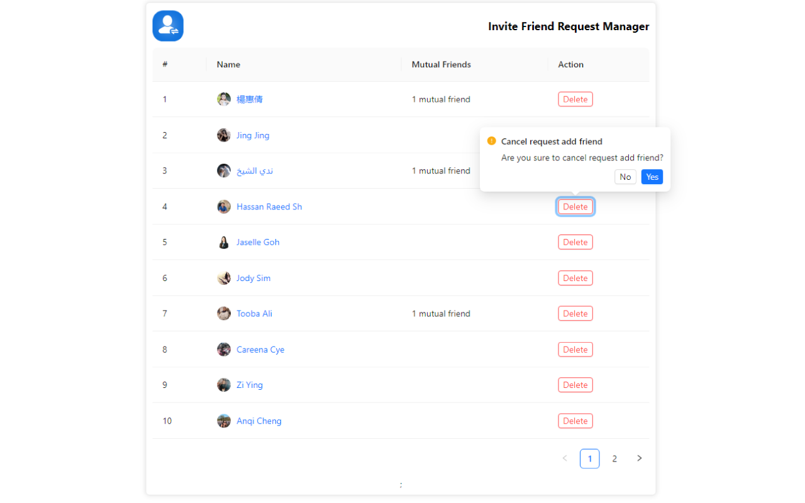This screenshot has height=503, width=805.
Task: Select pagination page 1
Action: pos(589,458)
